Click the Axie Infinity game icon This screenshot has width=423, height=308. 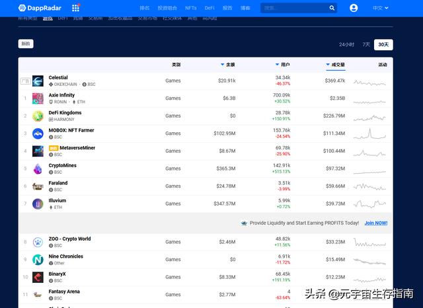coord(38,98)
